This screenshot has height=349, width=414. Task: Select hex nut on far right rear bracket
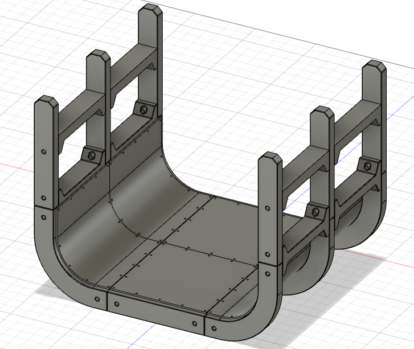[x=367, y=166]
